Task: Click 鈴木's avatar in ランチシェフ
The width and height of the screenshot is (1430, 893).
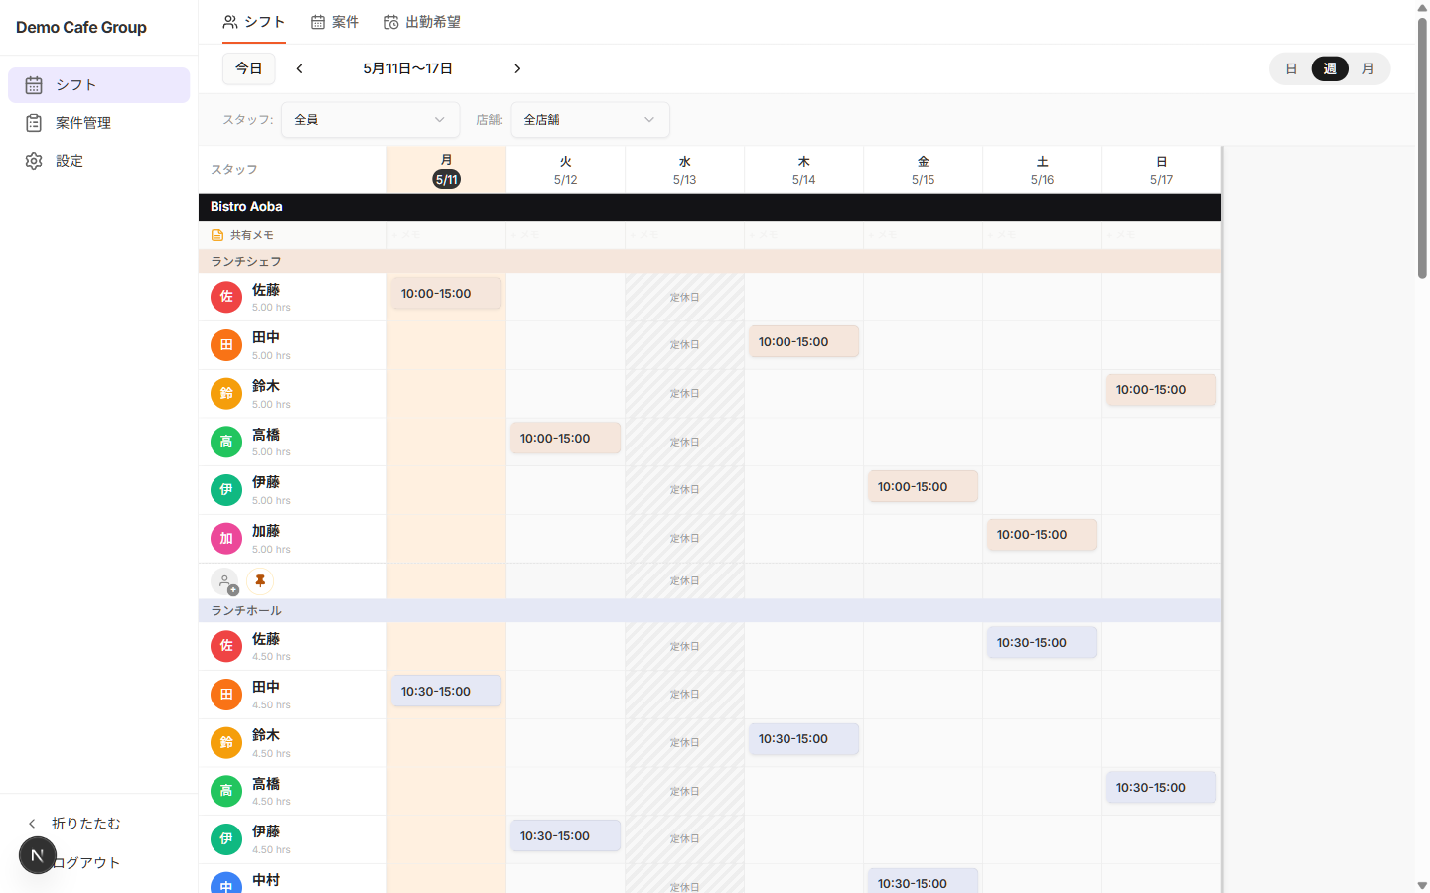Action: [x=226, y=394]
